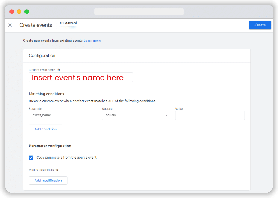Click the blue Create button
278x198 pixels.
(x=260, y=25)
